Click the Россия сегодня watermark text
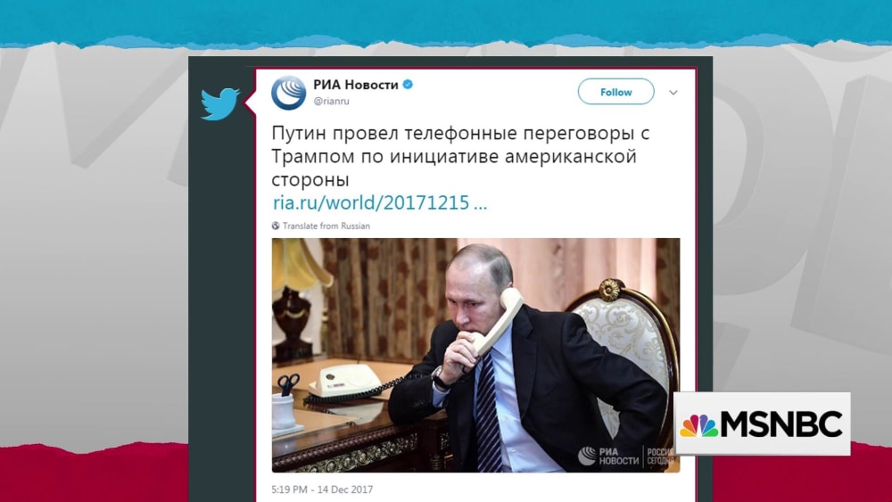Viewport: 892px width, 502px height. click(x=660, y=457)
